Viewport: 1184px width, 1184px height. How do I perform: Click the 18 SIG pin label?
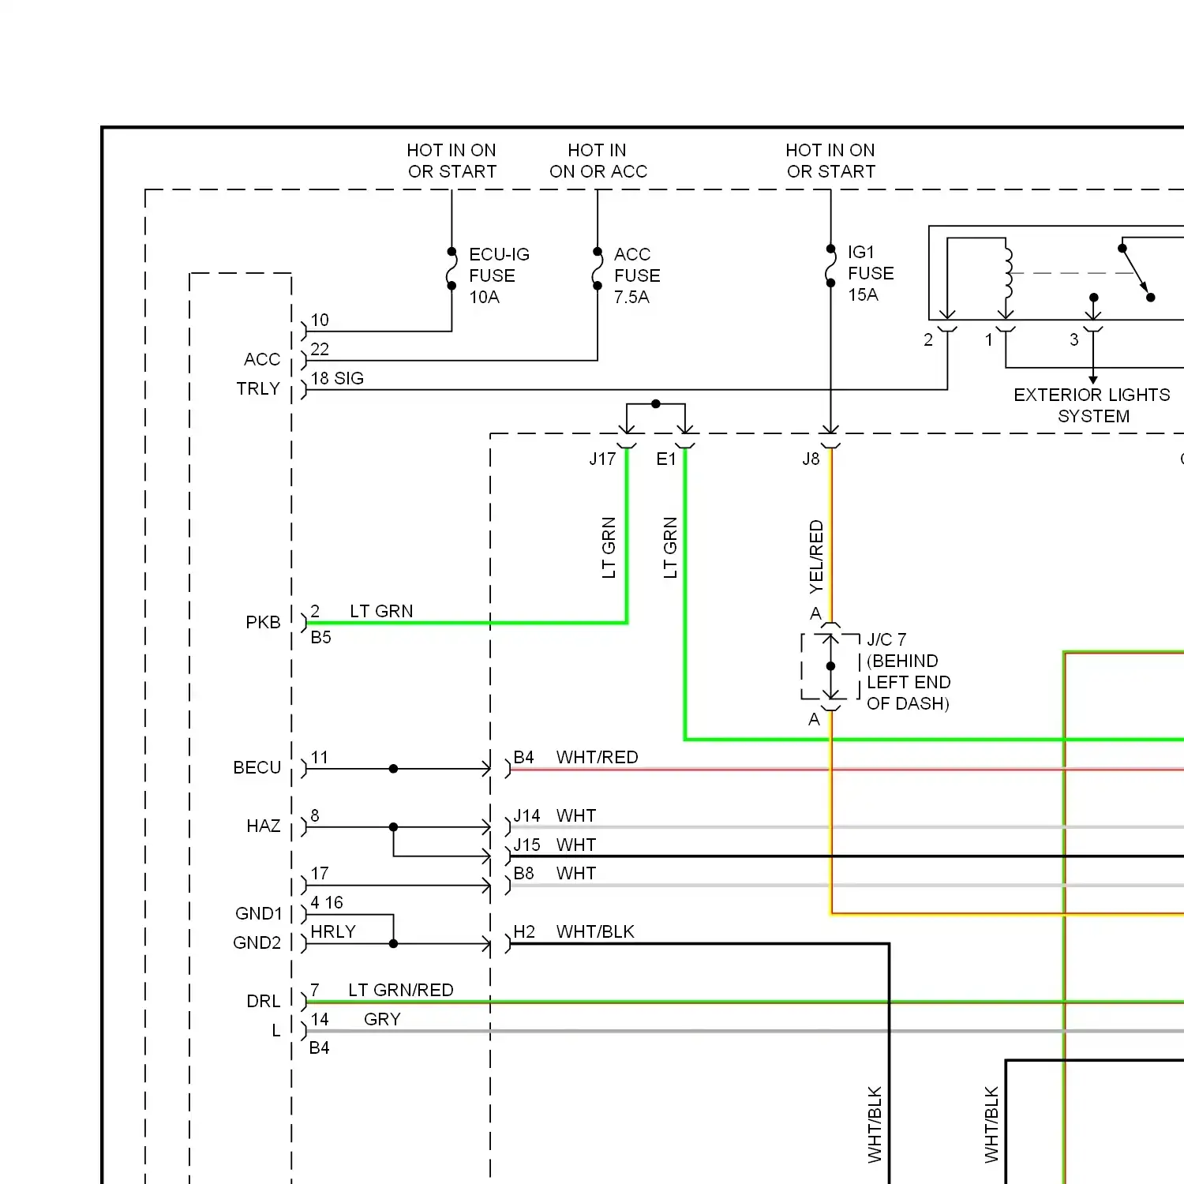[337, 378]
